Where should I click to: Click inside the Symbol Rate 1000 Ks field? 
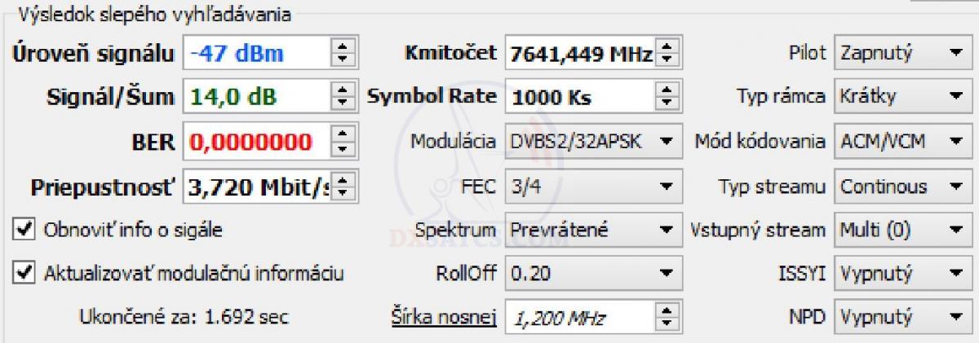tap(580, 97)
